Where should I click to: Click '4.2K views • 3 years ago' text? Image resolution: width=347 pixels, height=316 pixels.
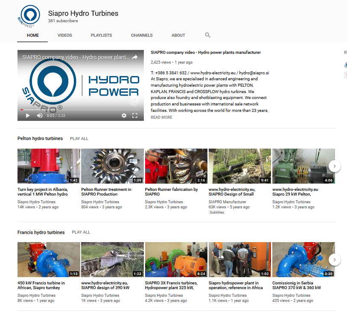[x=166, y=301]
